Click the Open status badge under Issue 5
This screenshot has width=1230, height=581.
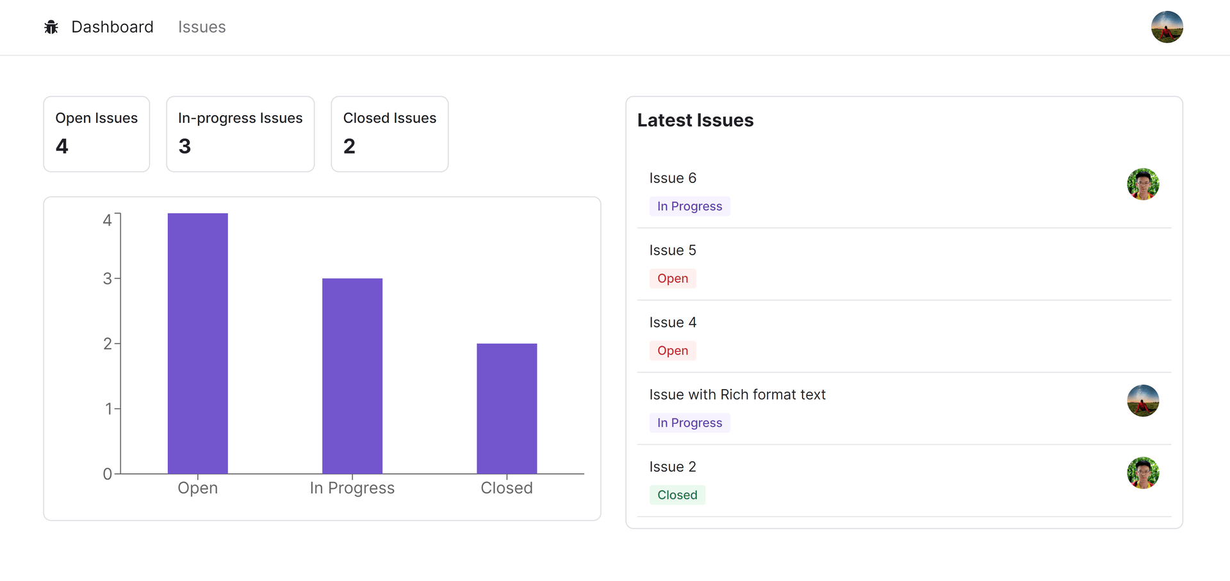click(673, 278)
